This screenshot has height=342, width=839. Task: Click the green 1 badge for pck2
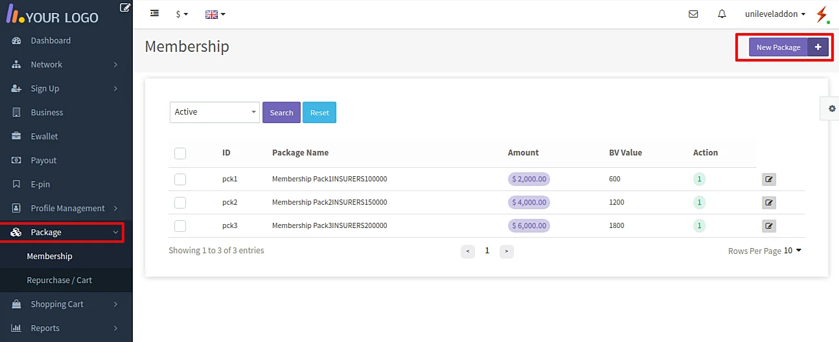coord(699,203)
